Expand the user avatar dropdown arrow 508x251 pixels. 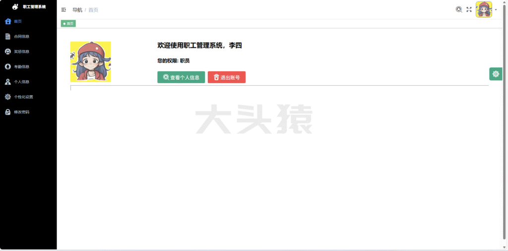click(496, 10)
